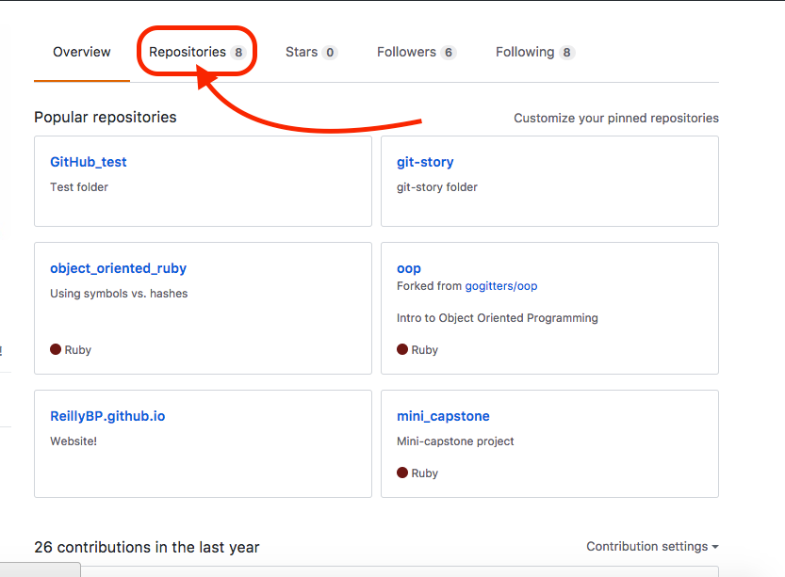Screen dimensions: 785x577
Task: Open the Followers tab
Action: [x=406, y=52]
